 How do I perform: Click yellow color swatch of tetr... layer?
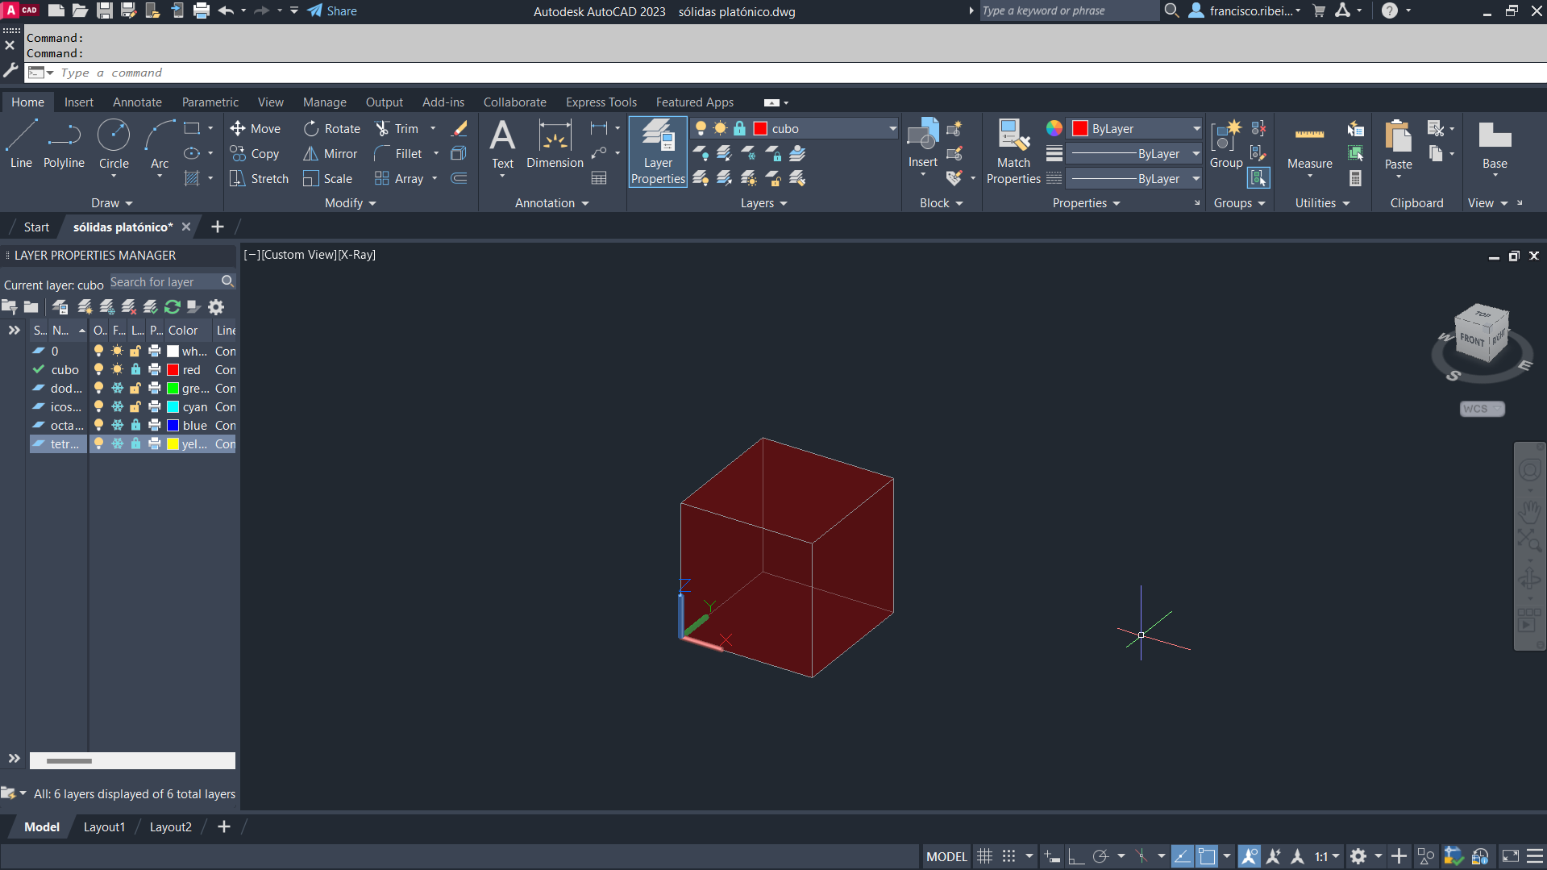[173, 444]
